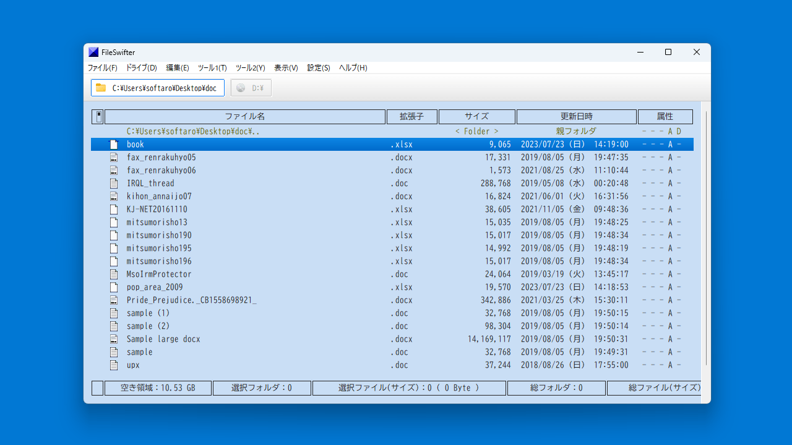Click the icon beside MsoIrmProtector
Screen dimensions: 792x445
tap(113, 274)
